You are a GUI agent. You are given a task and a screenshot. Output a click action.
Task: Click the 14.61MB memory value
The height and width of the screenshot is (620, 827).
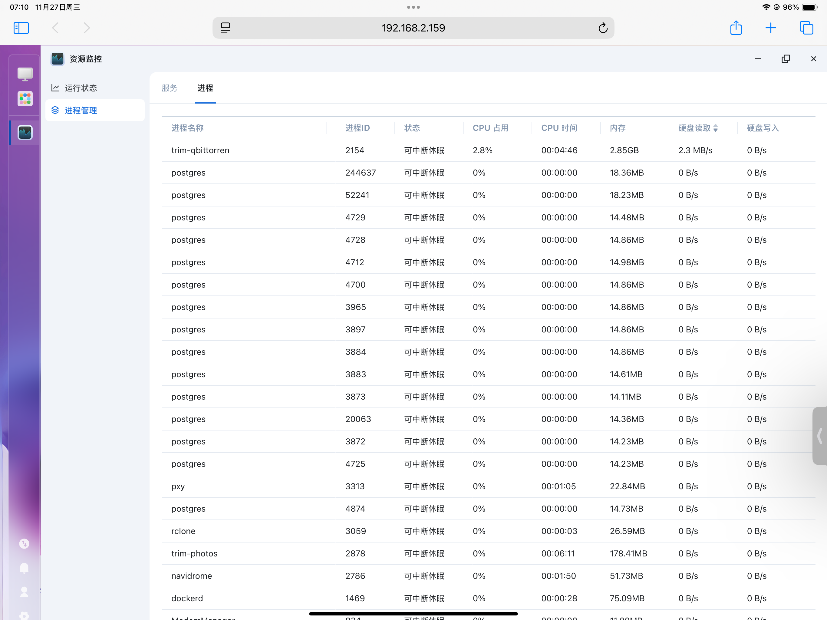click(x=626, y=374)
